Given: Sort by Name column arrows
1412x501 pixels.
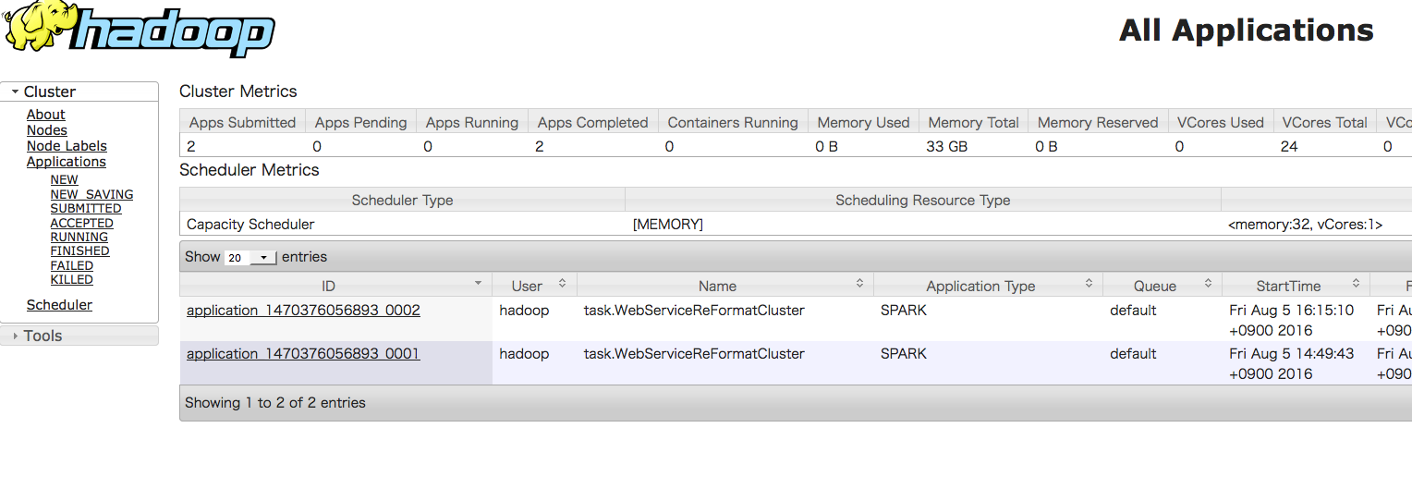Looking at the screenshot, I should [x=859, y=283].
